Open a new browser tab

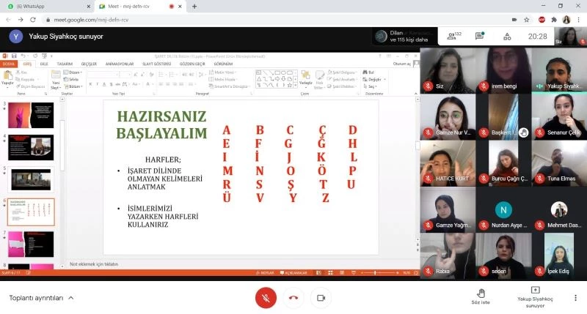click(x=194, y=6)
